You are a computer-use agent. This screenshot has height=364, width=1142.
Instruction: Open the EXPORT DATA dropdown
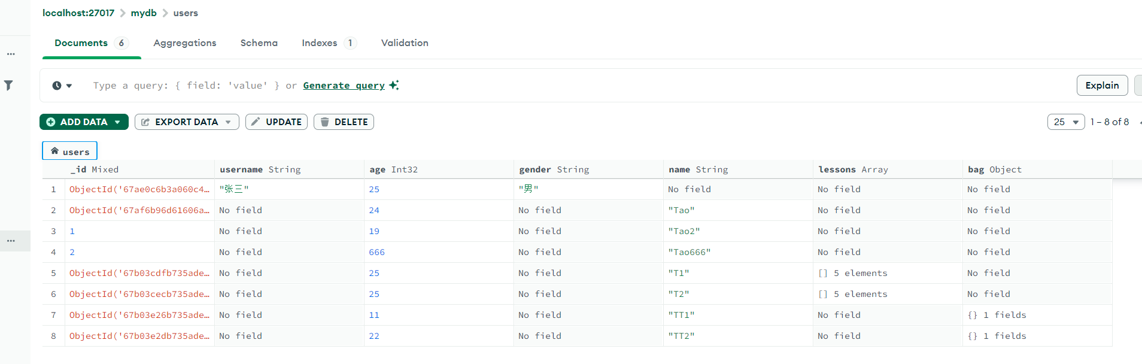coord(187,122)
